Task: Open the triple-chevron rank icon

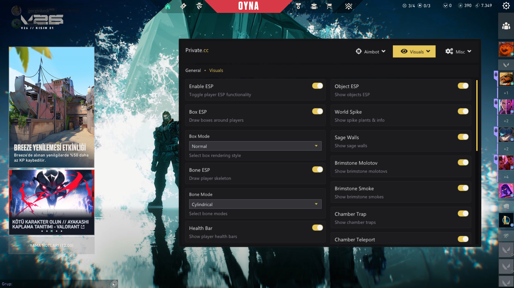Action: tap(349, 6)
